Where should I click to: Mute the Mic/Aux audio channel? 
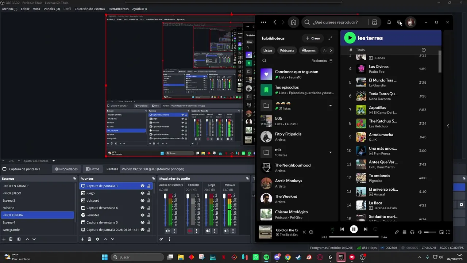227,231
